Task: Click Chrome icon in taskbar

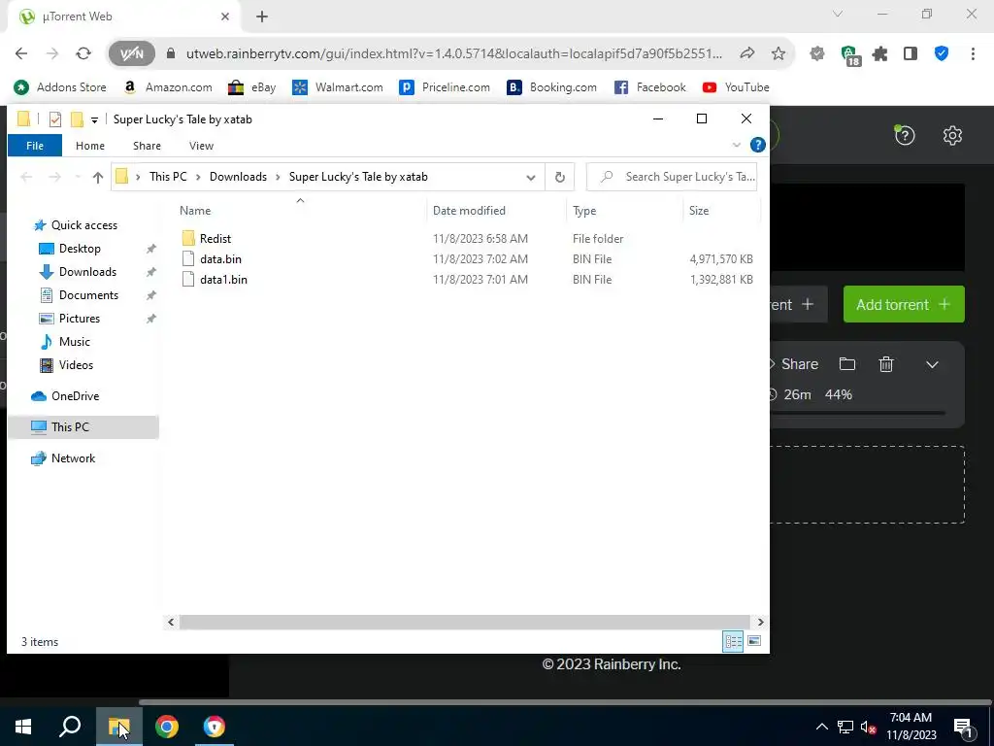Action: point(167,727)
